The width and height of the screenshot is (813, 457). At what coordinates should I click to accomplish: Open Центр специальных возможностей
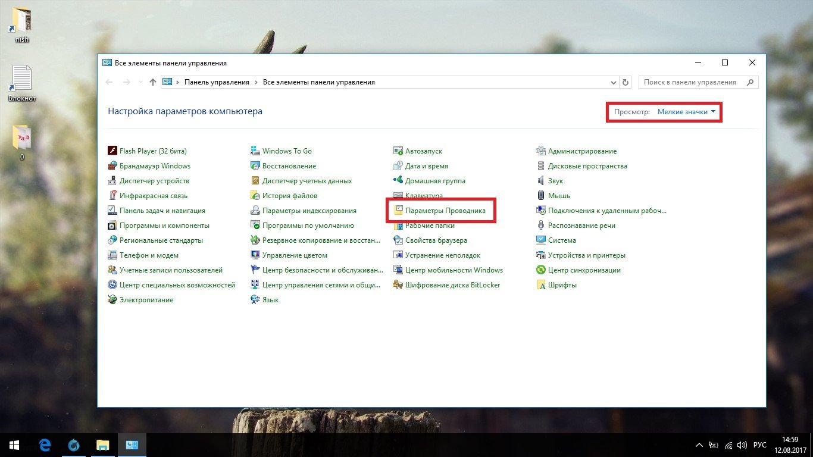(177, 285)
